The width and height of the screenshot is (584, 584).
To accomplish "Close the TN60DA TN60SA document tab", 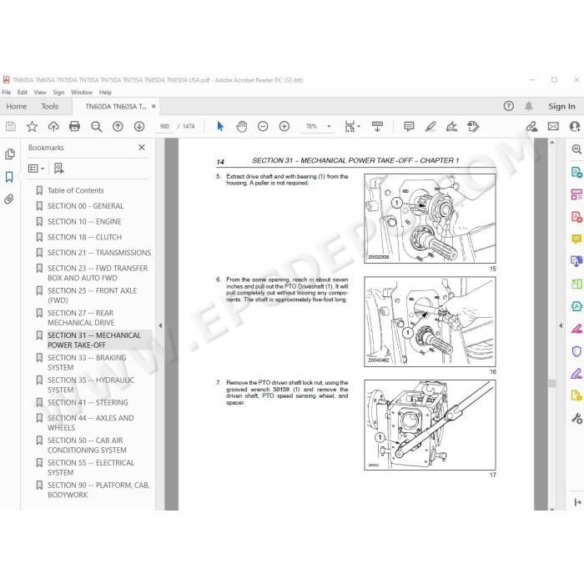I will point(154,106).
